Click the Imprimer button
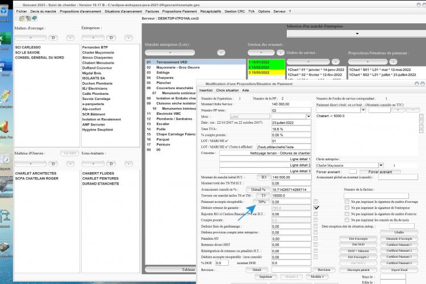Image resolution: width=426 pixels, height=284 pixels. point(265,277)
